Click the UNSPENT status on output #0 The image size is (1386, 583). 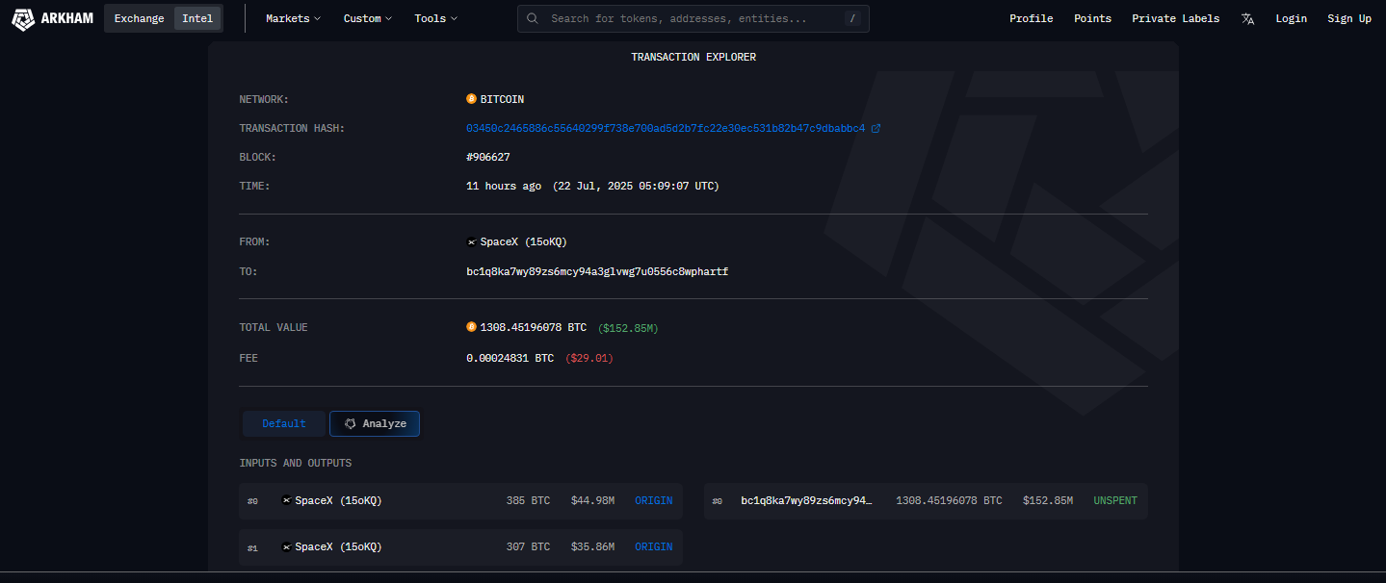click(x=1115, y=500)
